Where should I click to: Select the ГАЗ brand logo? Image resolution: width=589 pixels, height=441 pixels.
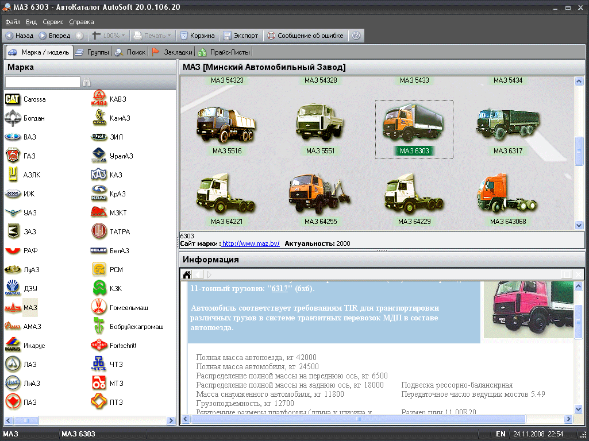pos(13,156)
